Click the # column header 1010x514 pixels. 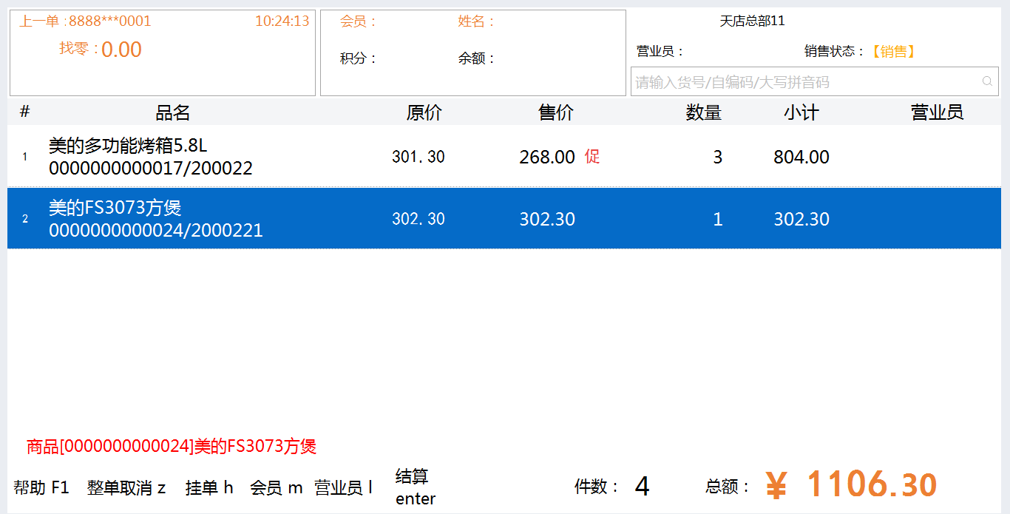coord(24,112)
